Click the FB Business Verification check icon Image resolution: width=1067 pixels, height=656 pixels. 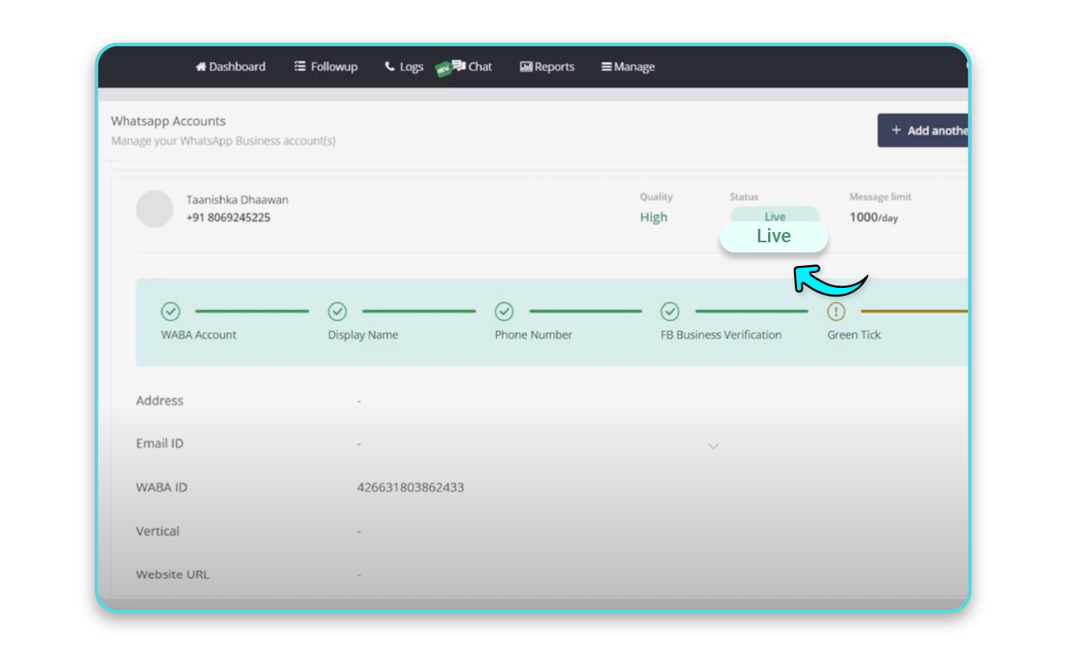670,311
